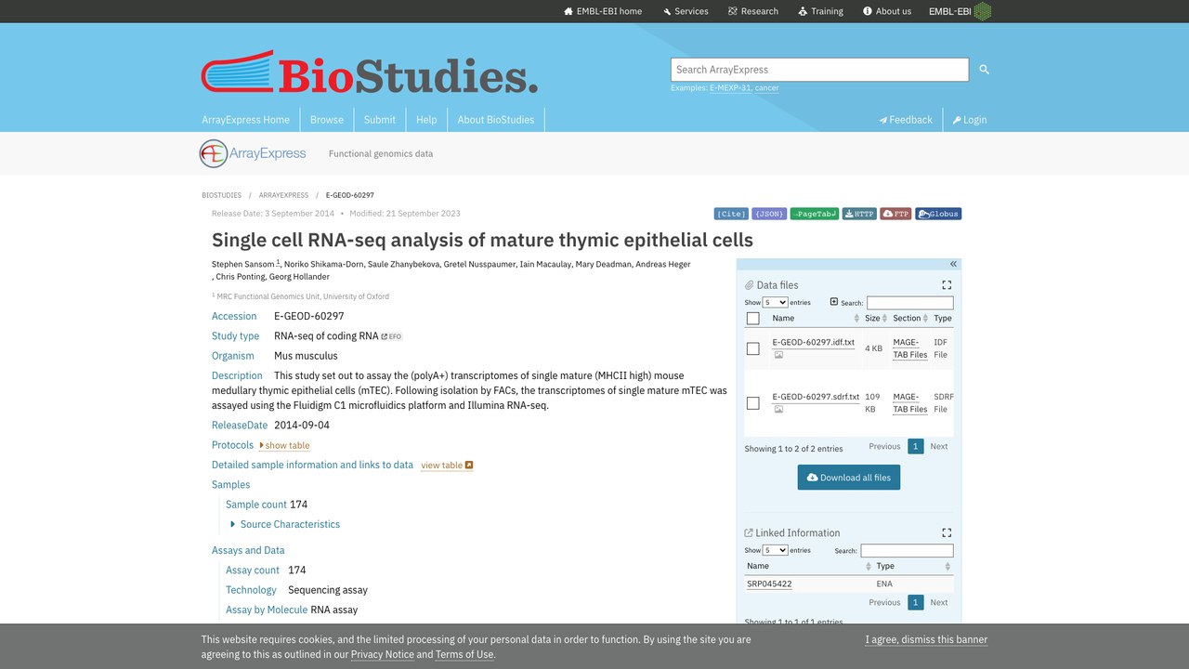This screenshot has width=1189, height=669.
Task: Click the BioStudies logo
Action: (x=370, y=72)
